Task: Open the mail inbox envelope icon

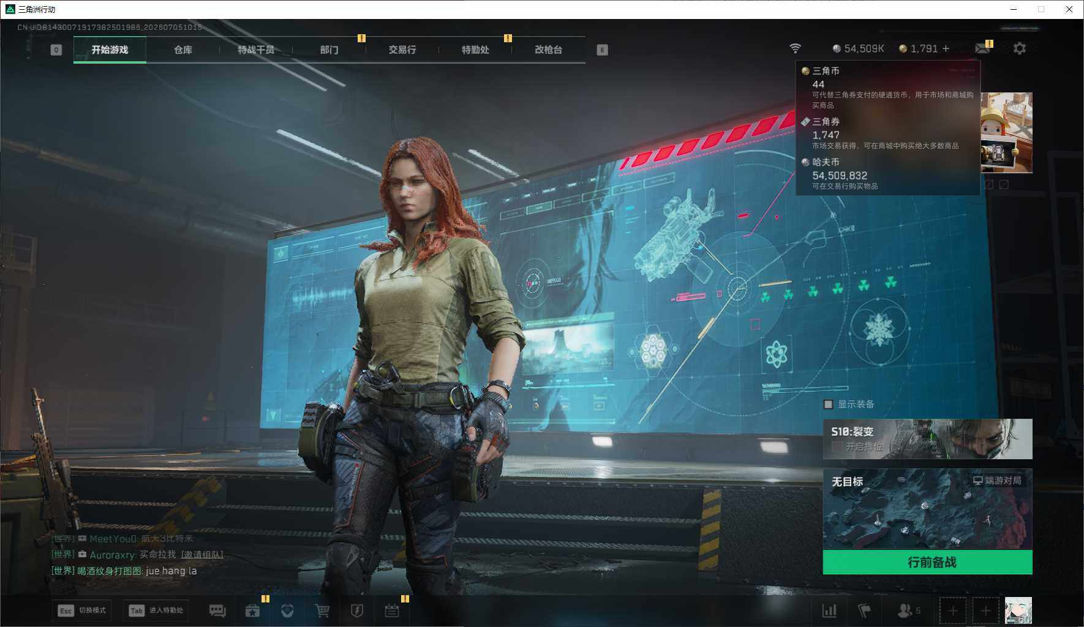Action: 982,48
